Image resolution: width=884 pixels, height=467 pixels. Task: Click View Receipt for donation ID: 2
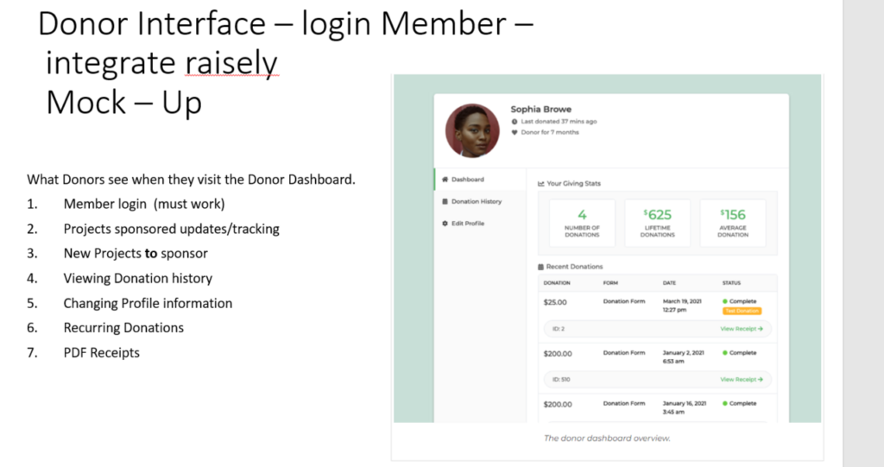742,329
